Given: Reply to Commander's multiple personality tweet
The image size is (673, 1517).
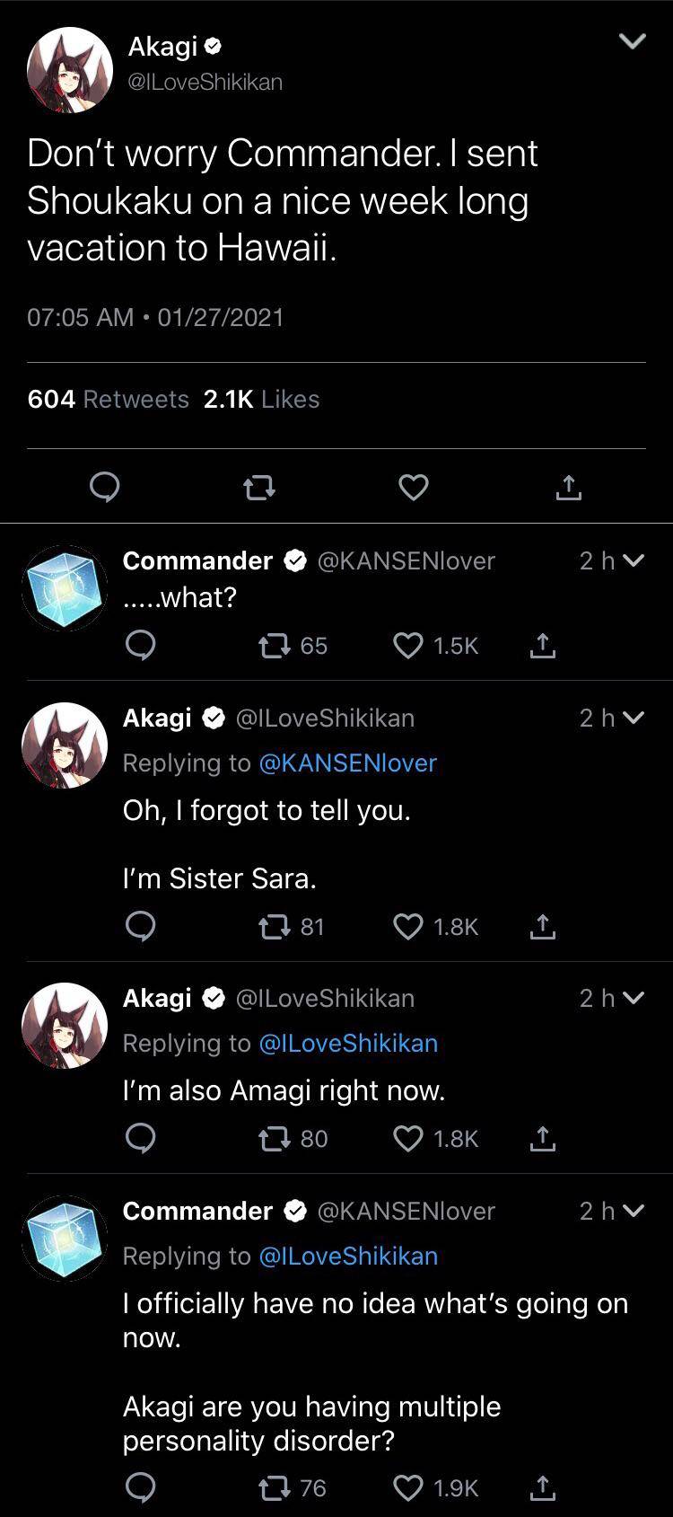Looking at the screenshot, I should pyautogui.click(x=140, y=1488).
